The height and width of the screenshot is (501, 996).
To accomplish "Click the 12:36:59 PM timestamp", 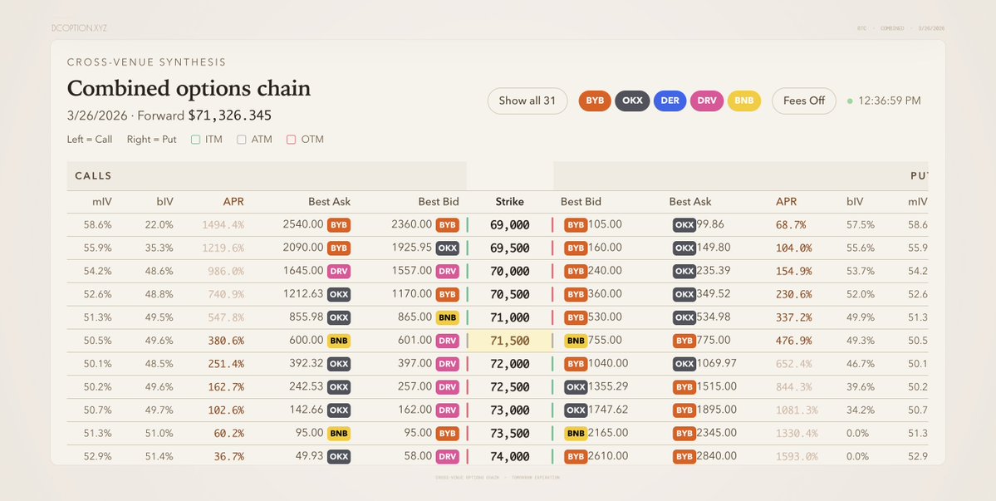I will pyautogui.click(x=890, y=101).
